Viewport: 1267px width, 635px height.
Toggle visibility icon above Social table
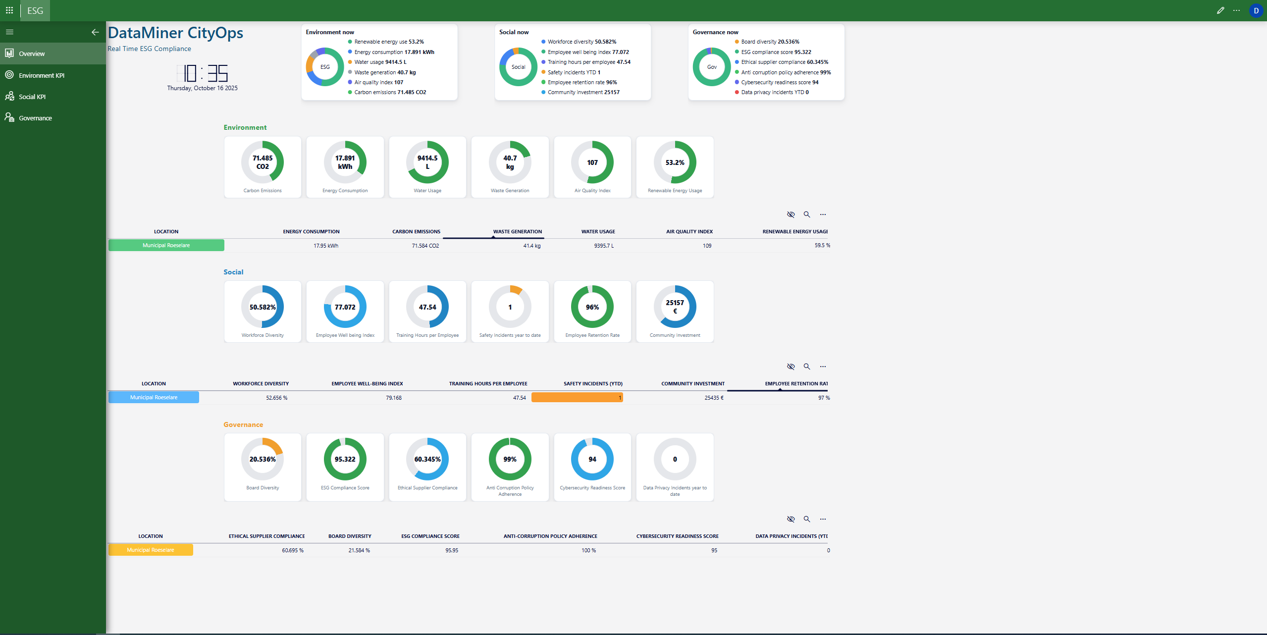[791, 367]
